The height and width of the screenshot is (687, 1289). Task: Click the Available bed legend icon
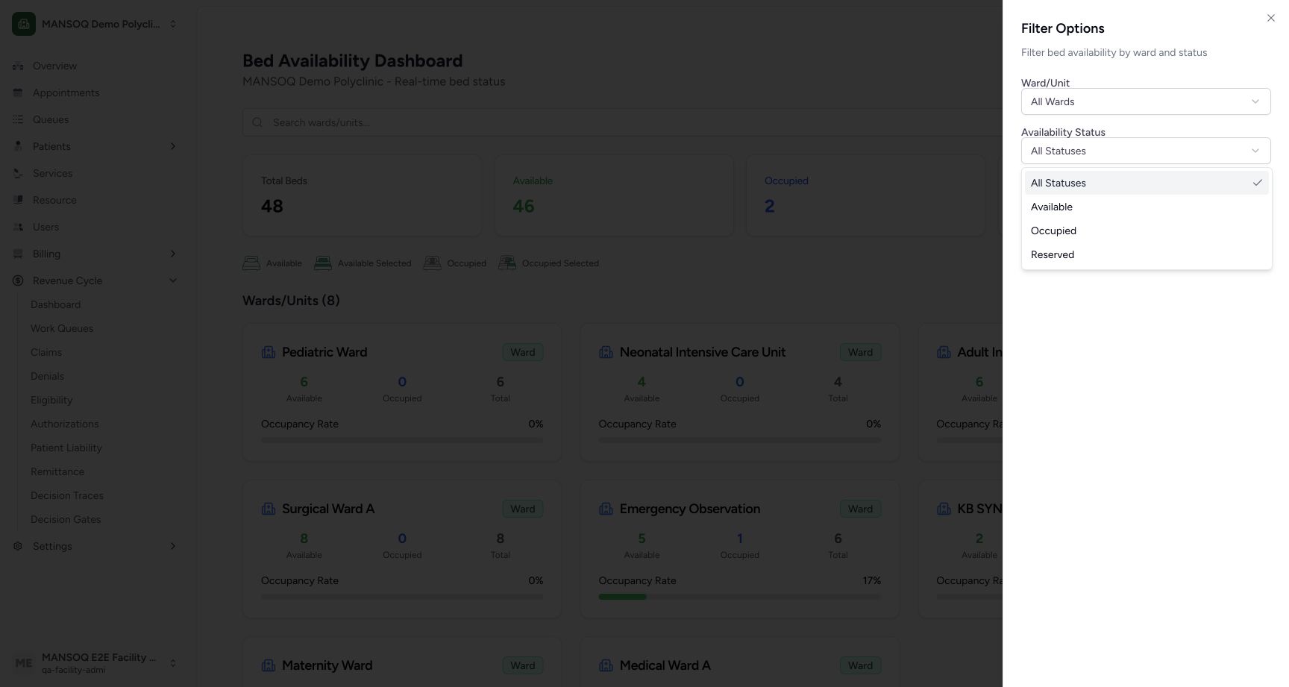251,263
